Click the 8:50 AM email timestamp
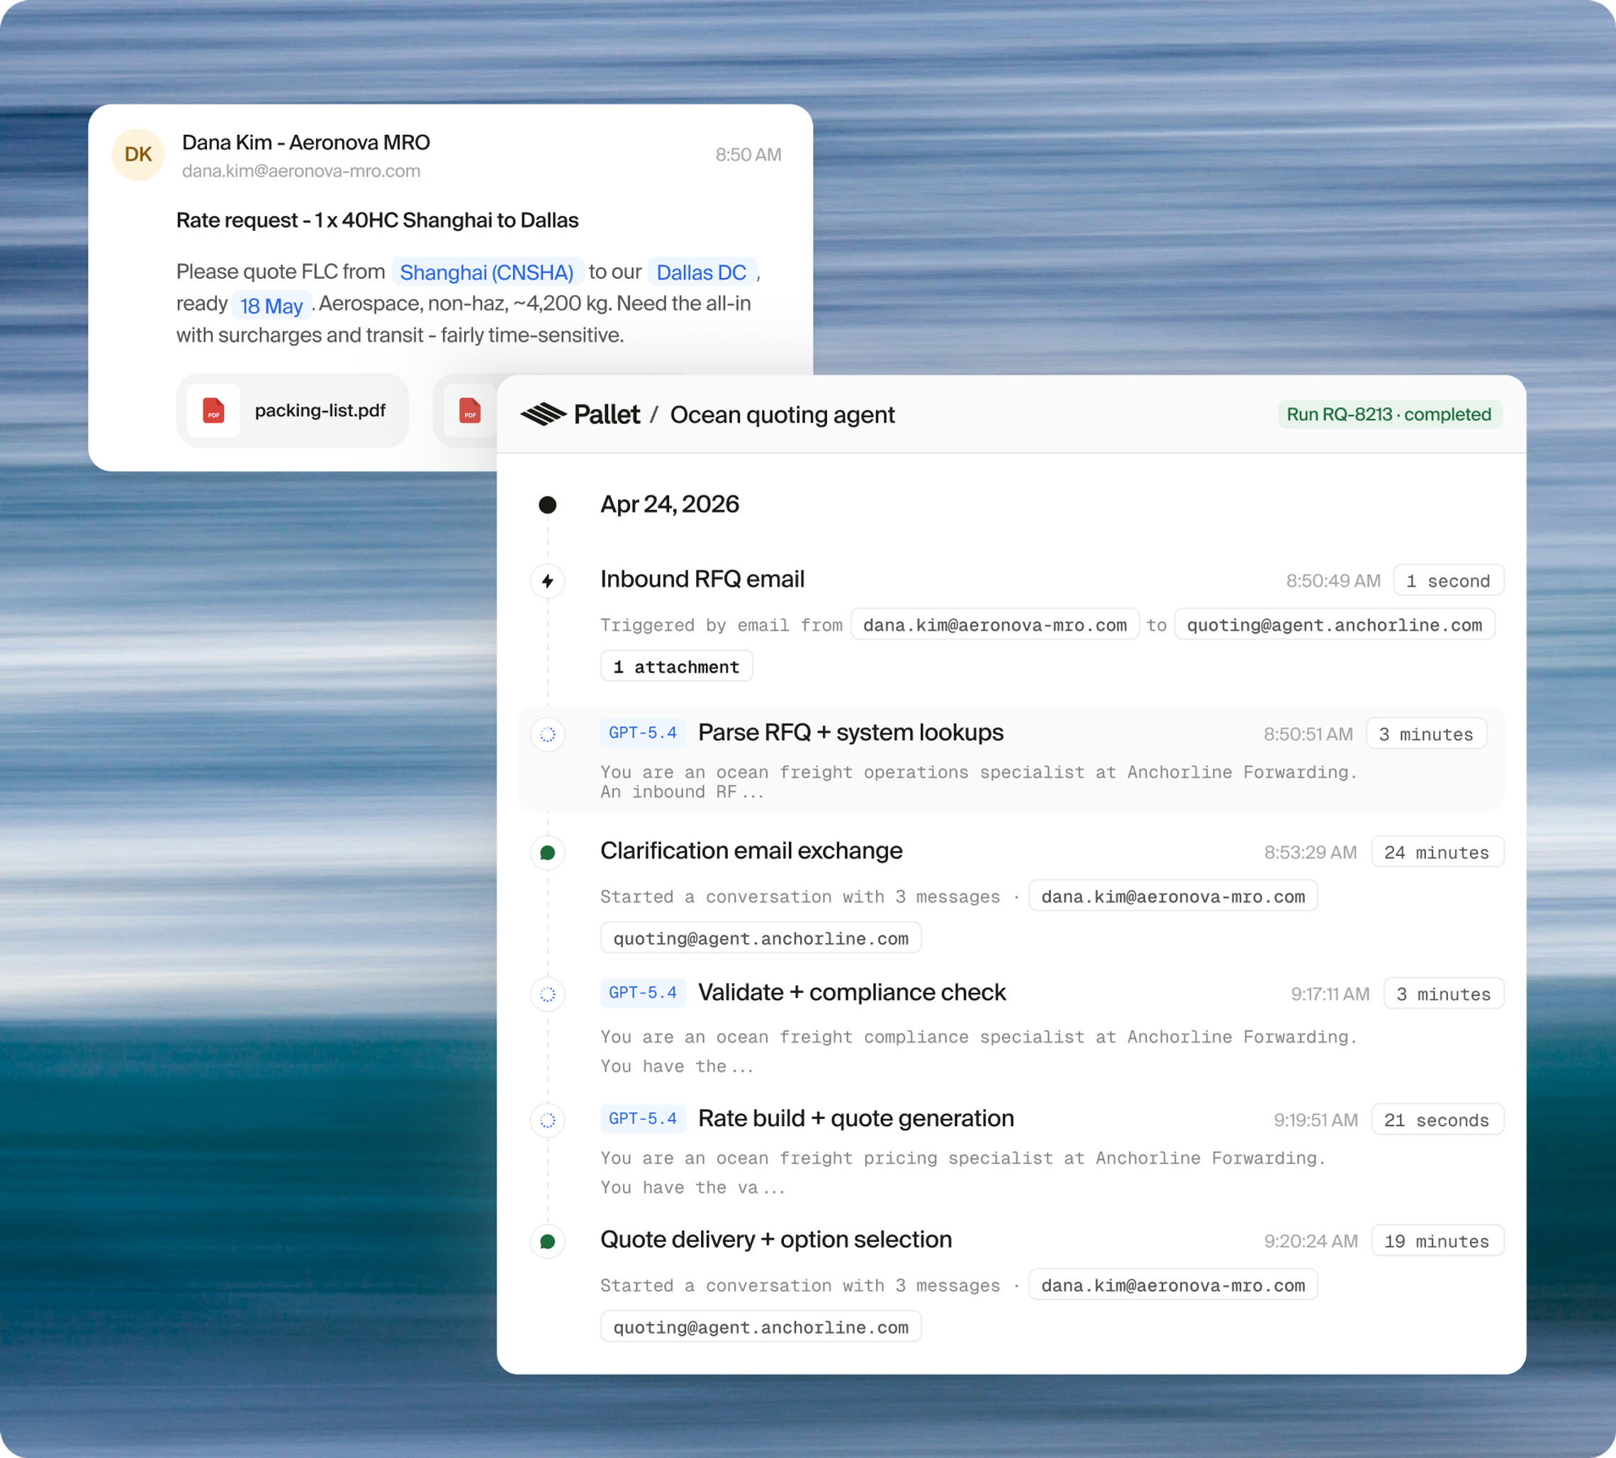This screenshot has width=1616, height=1458. [748, 155]
